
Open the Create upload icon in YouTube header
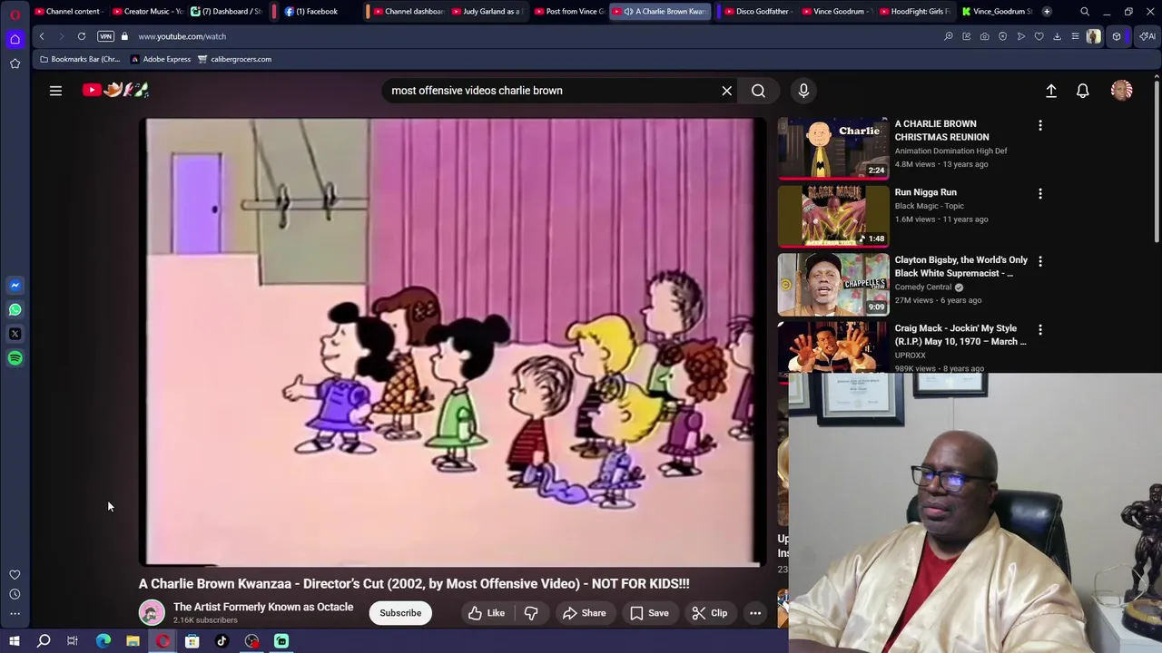[x=1051, y=91]
